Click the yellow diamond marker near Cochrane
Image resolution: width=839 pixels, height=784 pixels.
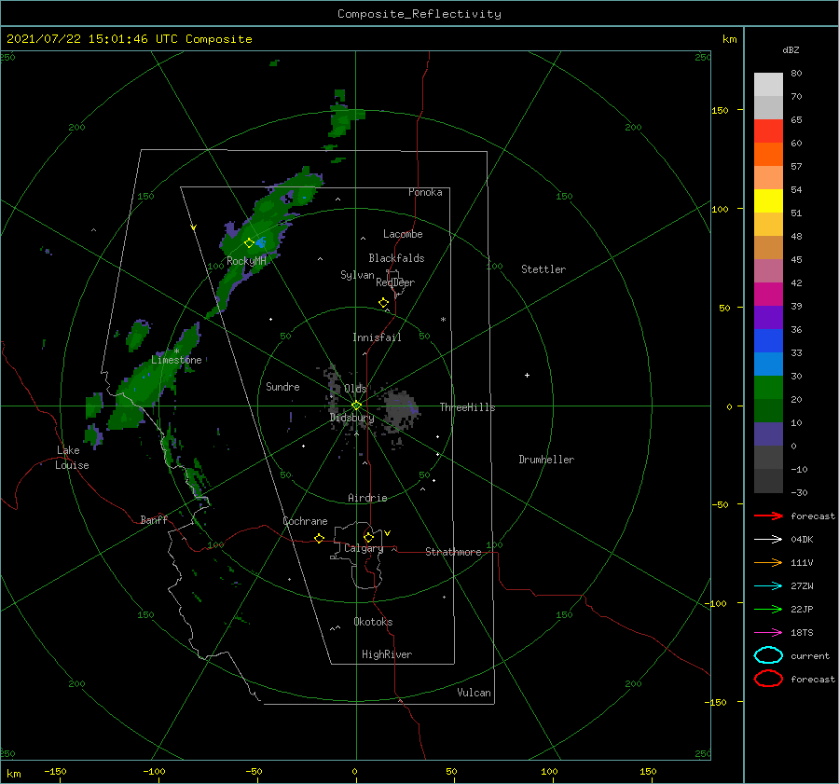tap(319, 538)
